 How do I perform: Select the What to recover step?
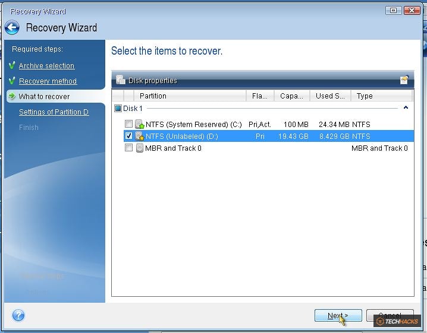pyautogui.click(x=44, y=97)
